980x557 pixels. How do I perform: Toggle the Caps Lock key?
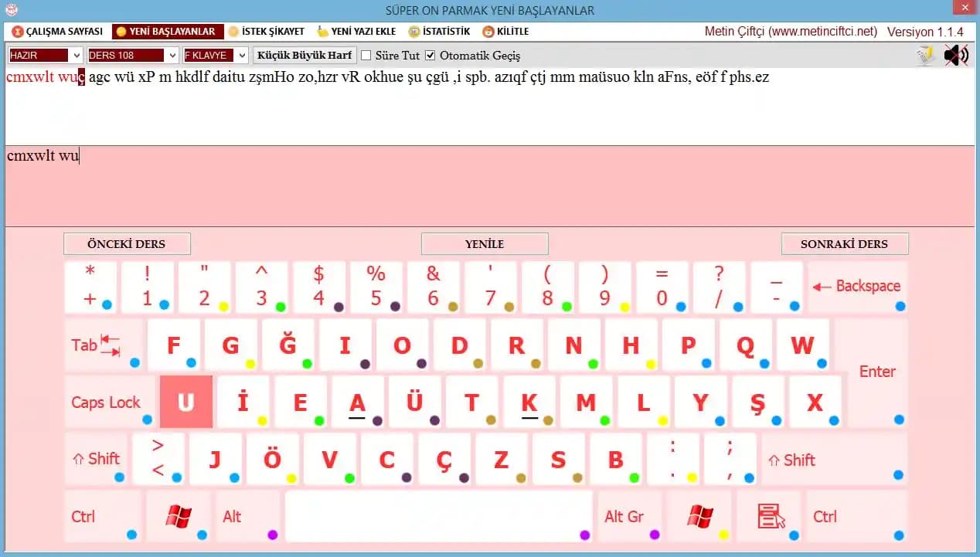107,402
